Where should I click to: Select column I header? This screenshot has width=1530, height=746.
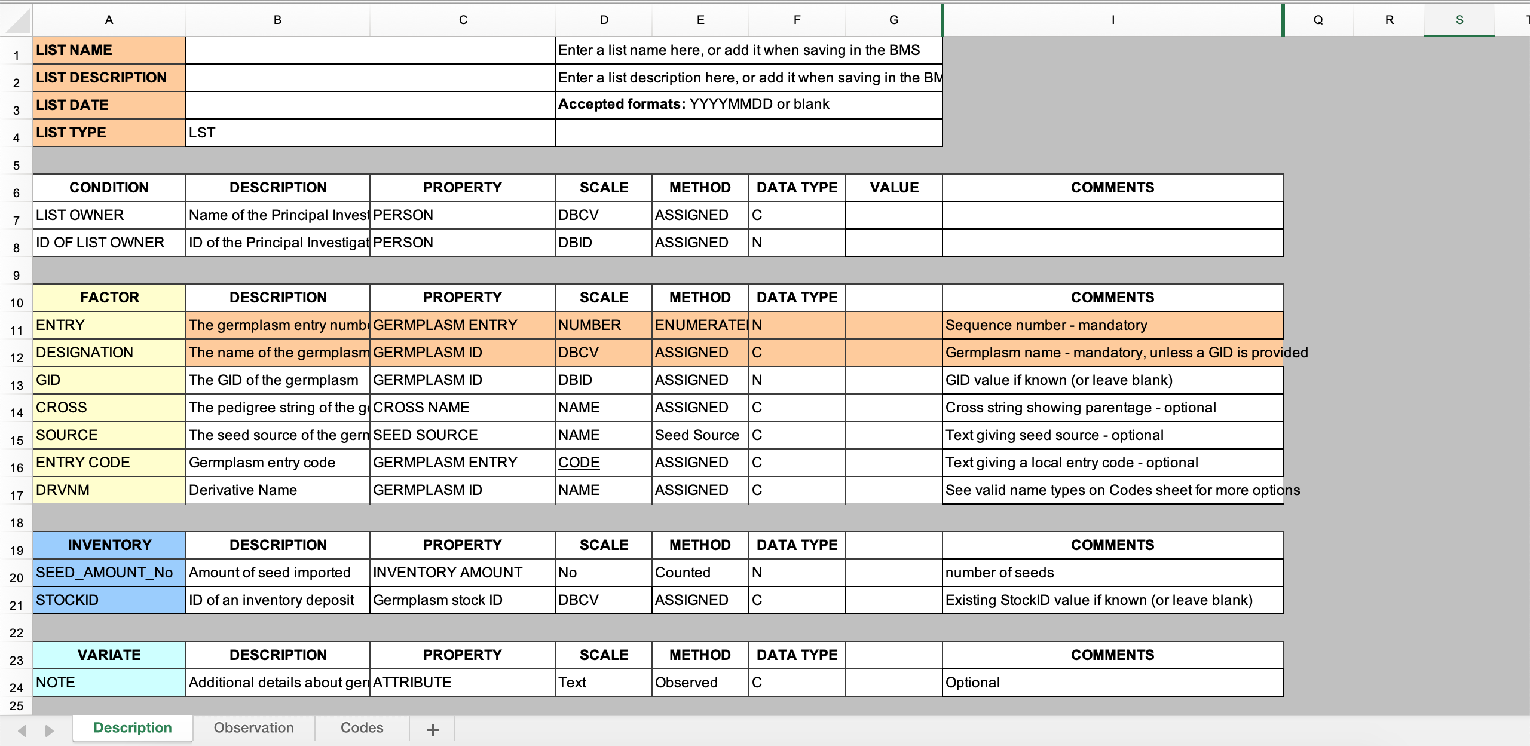pos(1113,20)
